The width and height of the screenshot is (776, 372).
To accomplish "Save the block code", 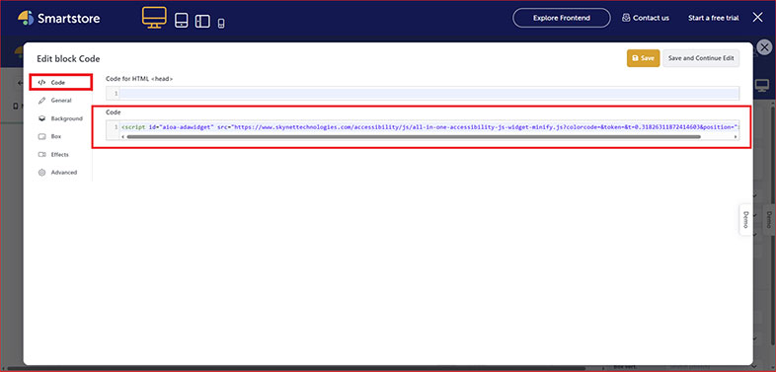I will [643, 58].
